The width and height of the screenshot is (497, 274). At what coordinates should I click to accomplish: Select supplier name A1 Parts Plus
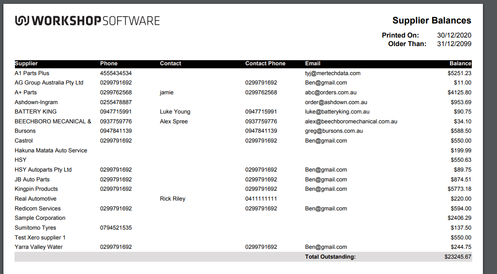coord(32,73)
